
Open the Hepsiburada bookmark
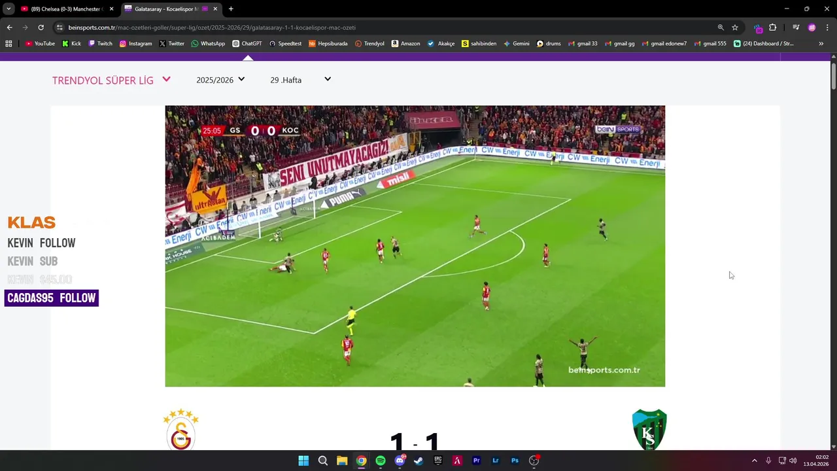point(328,44)
